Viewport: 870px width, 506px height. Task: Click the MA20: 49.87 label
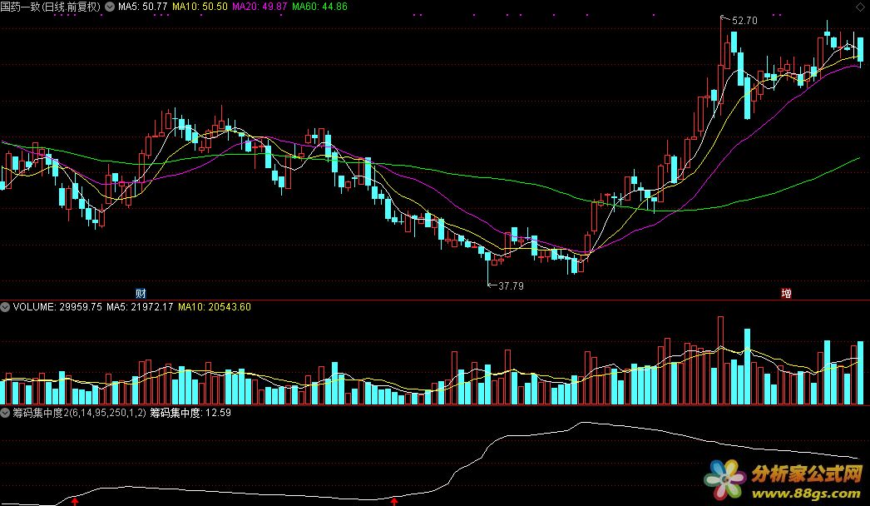coord(260,7)
